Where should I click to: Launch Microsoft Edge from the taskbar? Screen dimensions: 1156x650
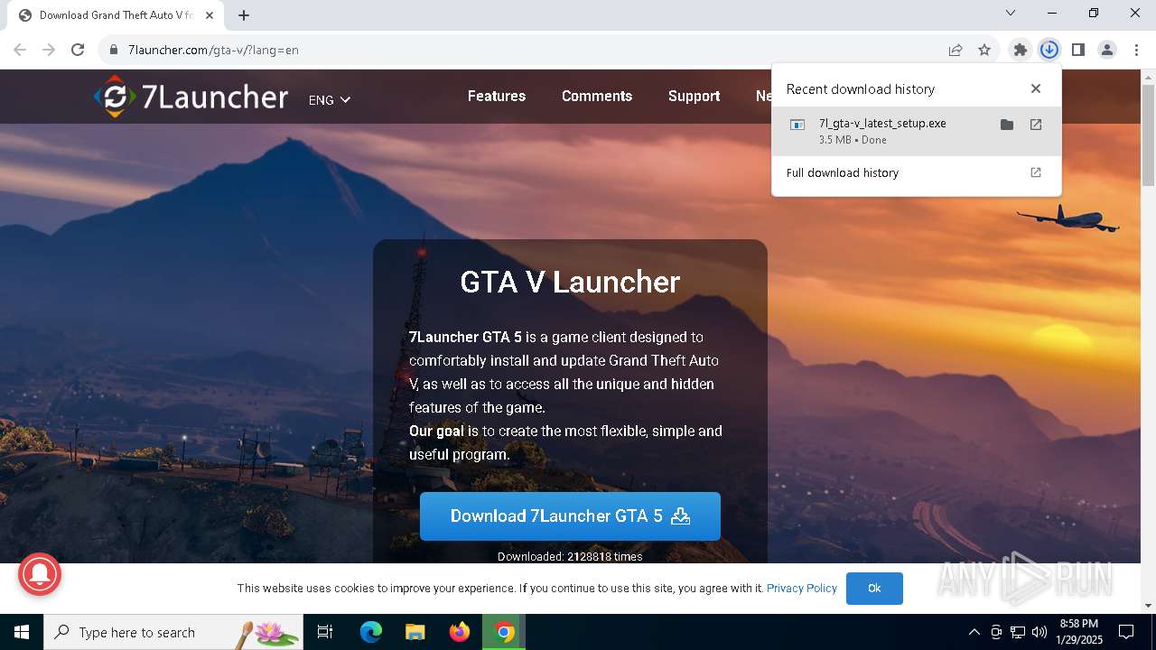[x=371, y=632]
